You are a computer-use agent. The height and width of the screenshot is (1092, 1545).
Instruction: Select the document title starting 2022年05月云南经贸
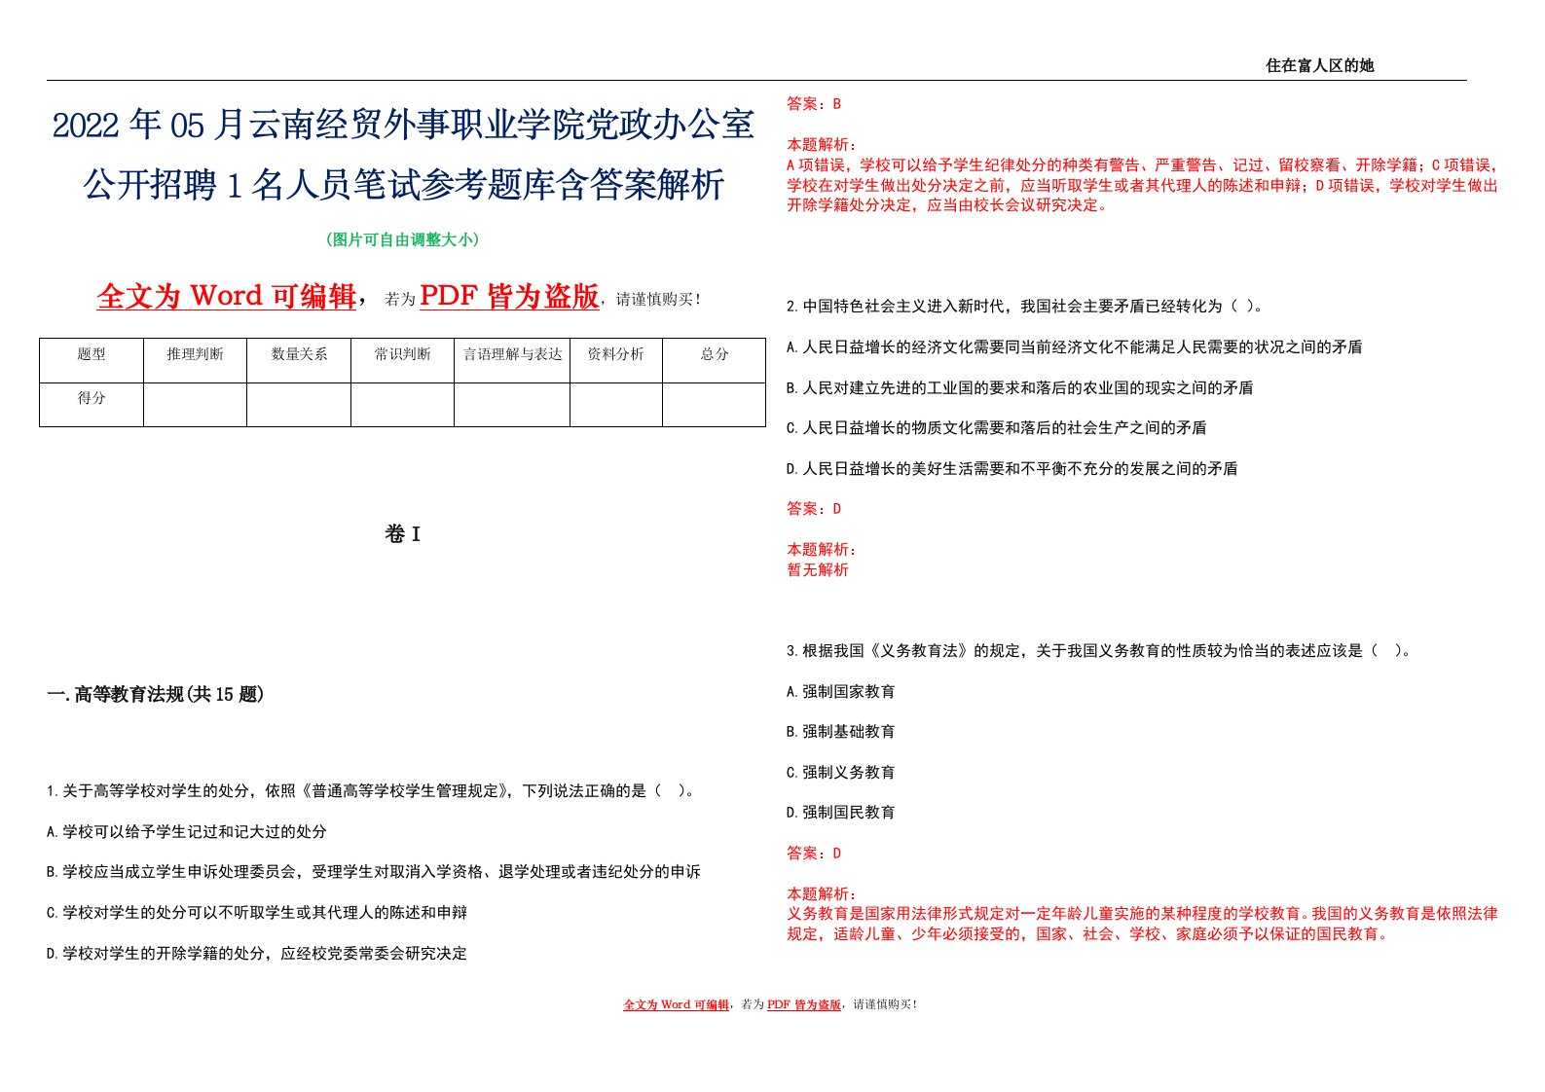pos(403,125)
